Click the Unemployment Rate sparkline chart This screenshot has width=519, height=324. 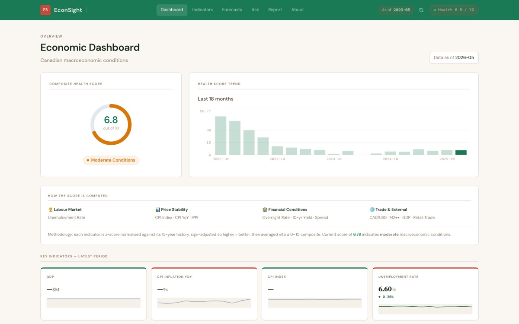pos(426,309)
